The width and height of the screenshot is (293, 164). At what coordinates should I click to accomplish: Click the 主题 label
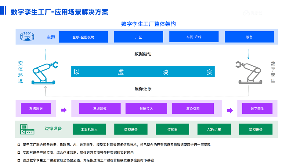click(51, 37)
